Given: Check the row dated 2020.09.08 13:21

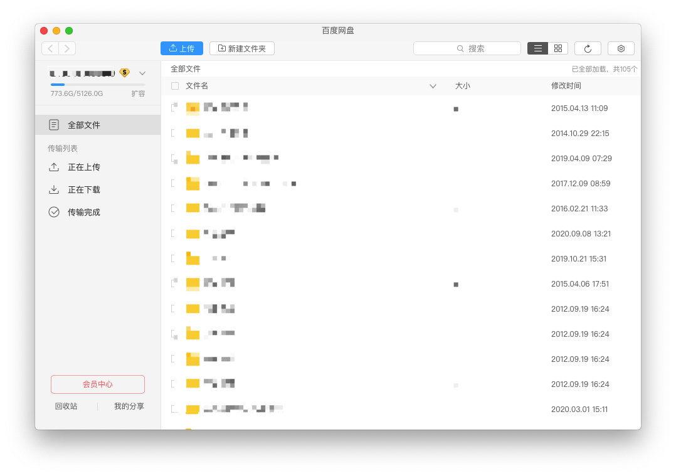Looking at the screenshot, I should (x=174, y=233).
